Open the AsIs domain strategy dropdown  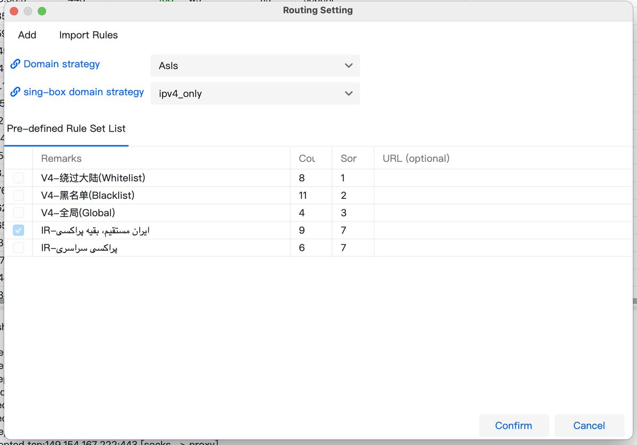click(x=255, y=66)
